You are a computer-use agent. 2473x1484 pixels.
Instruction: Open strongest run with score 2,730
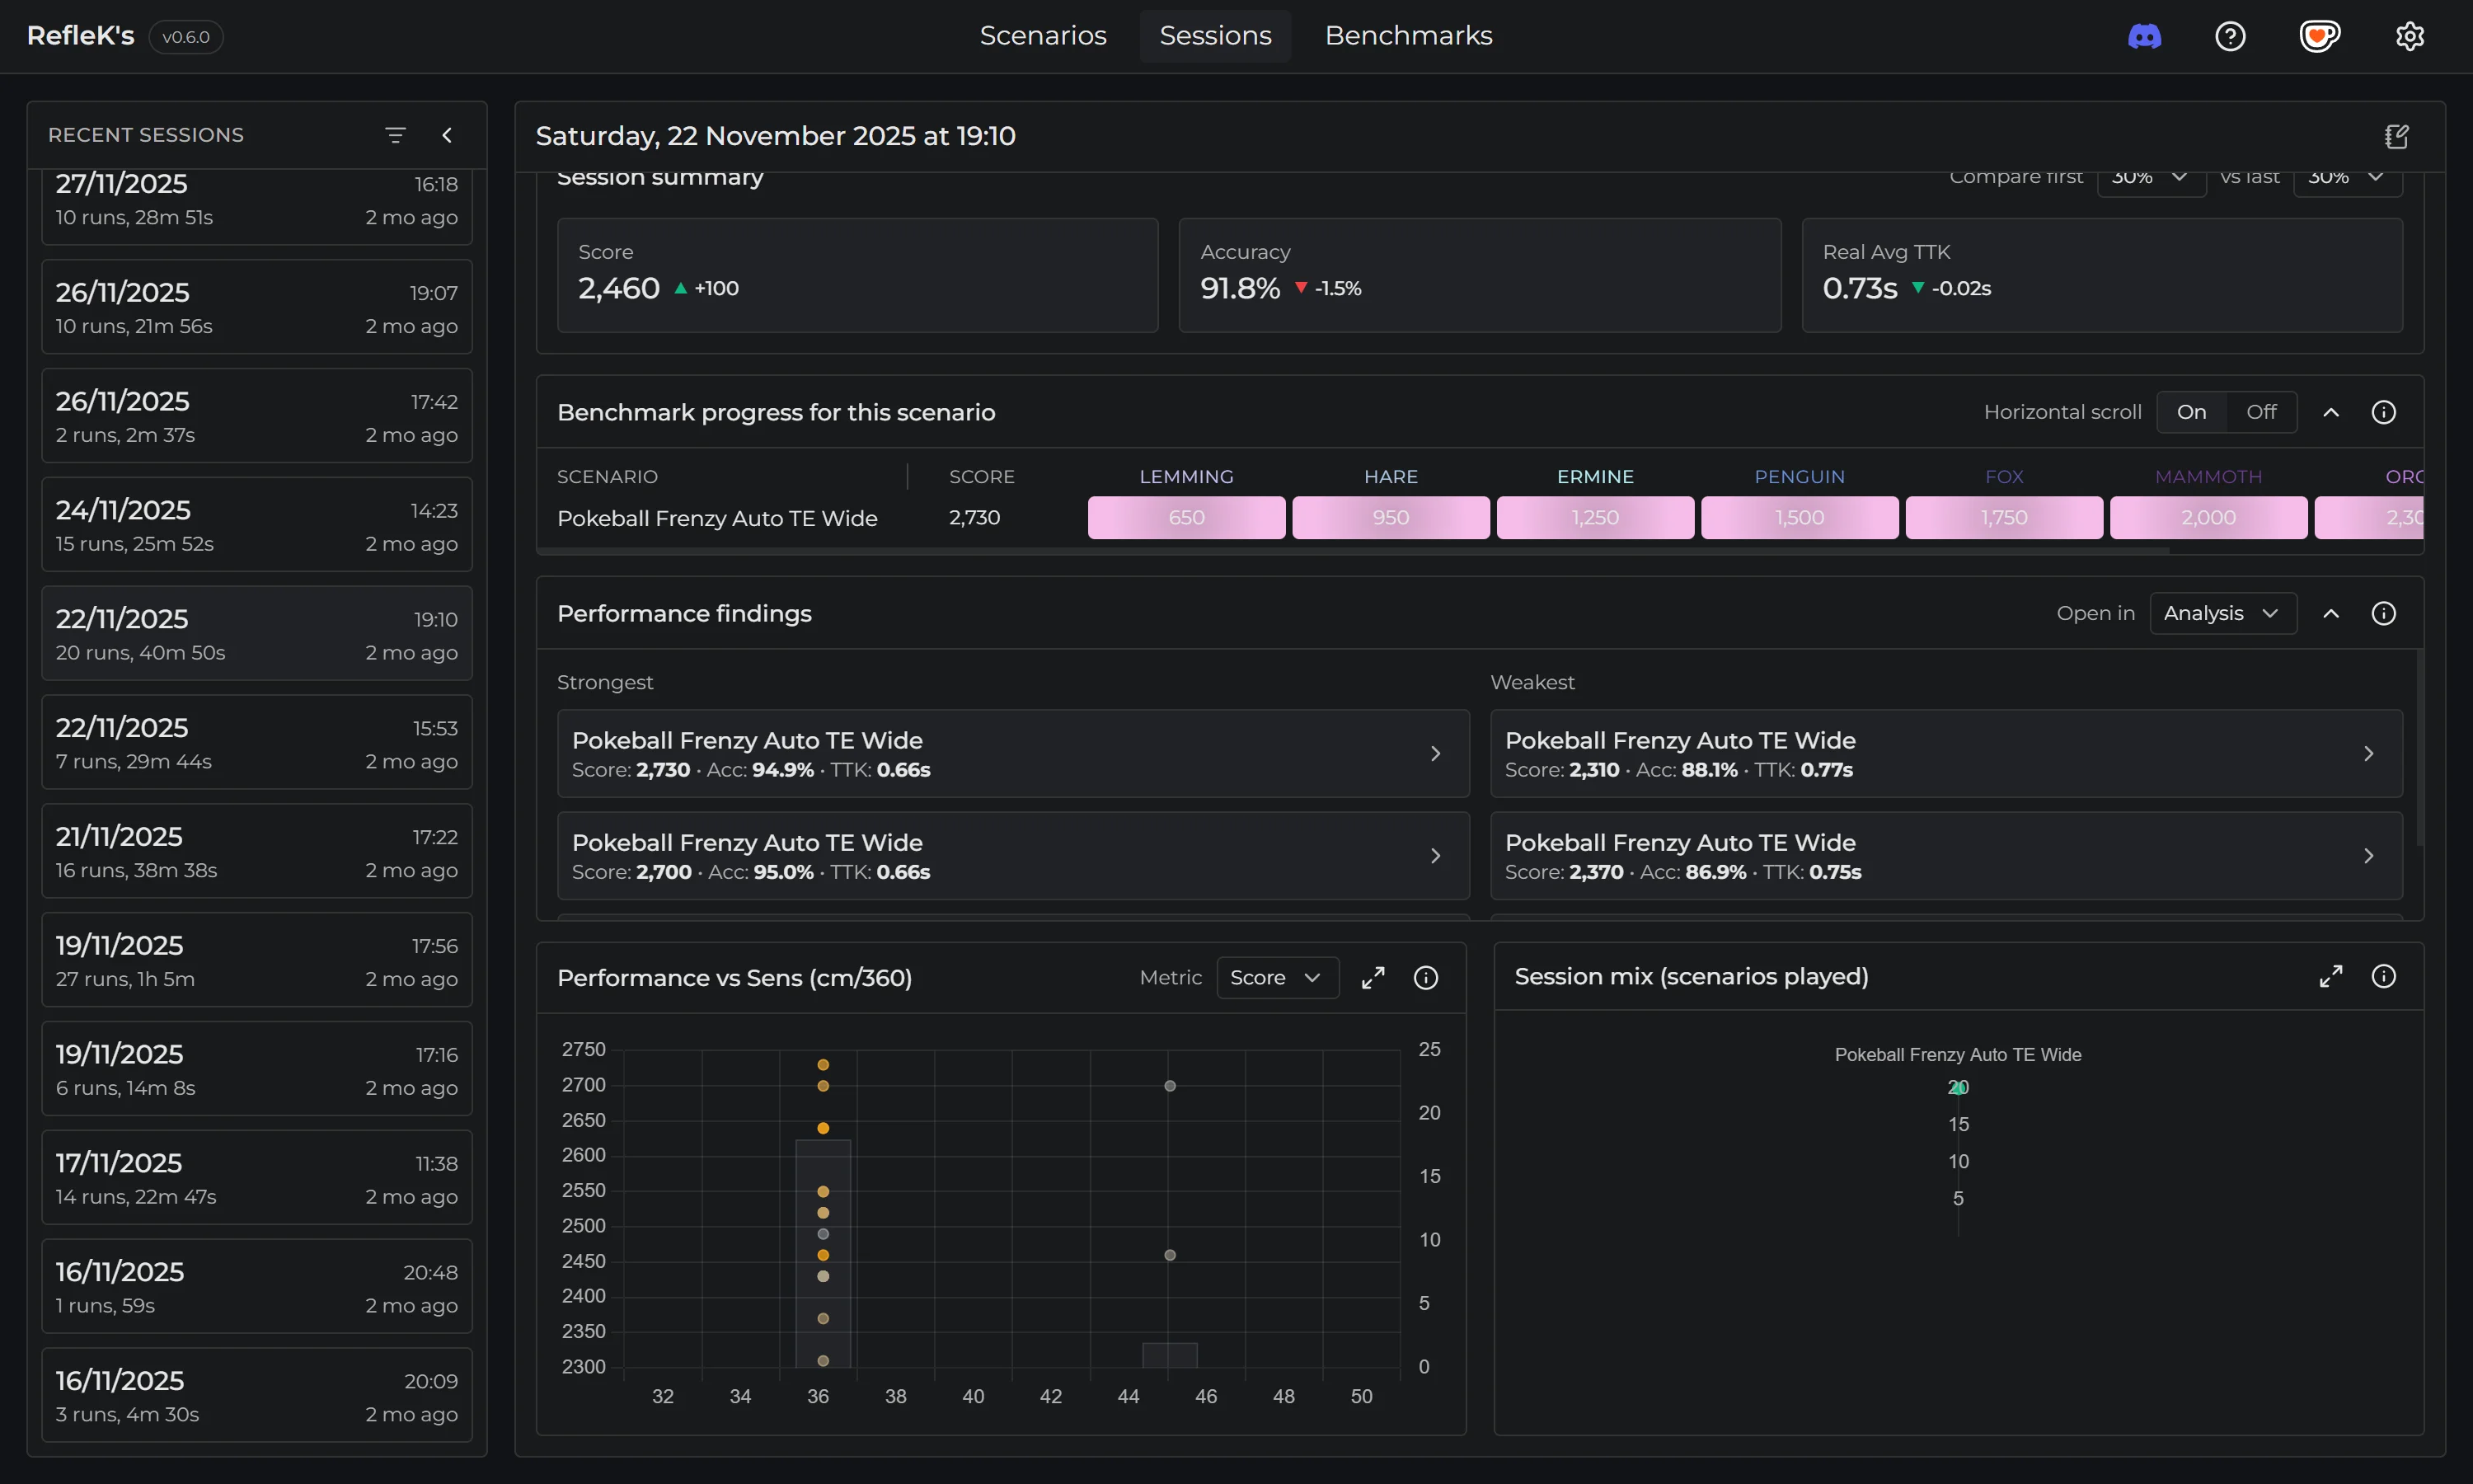click(x=1011, y=754)
